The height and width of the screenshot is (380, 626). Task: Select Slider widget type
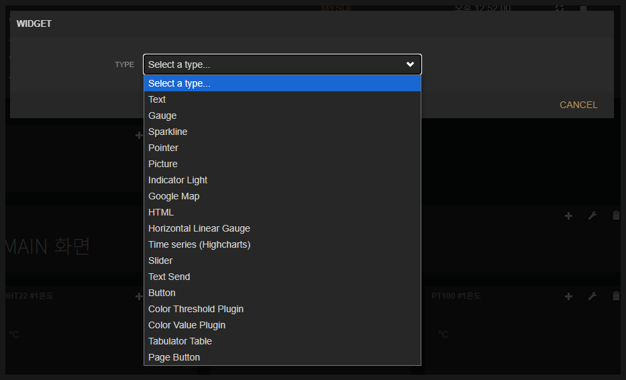[x=282, y=260]
